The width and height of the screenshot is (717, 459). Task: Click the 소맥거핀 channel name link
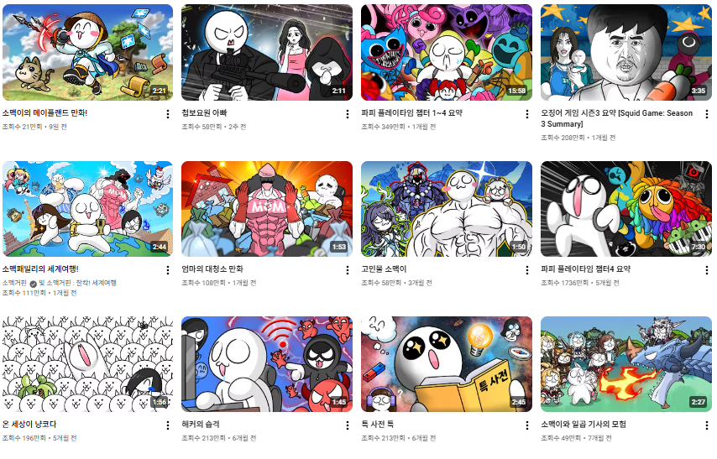tap(14, 283)
